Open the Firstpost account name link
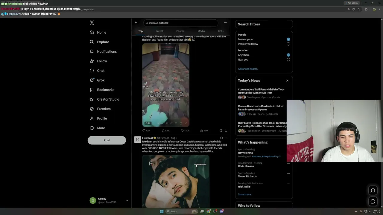The height and width of the screenshot is (215, 383). click(x=148, y=138)
